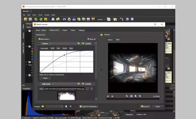196x119 pixels.
Task: Collapse the preview panel splitter arrow
Action: 101,70
